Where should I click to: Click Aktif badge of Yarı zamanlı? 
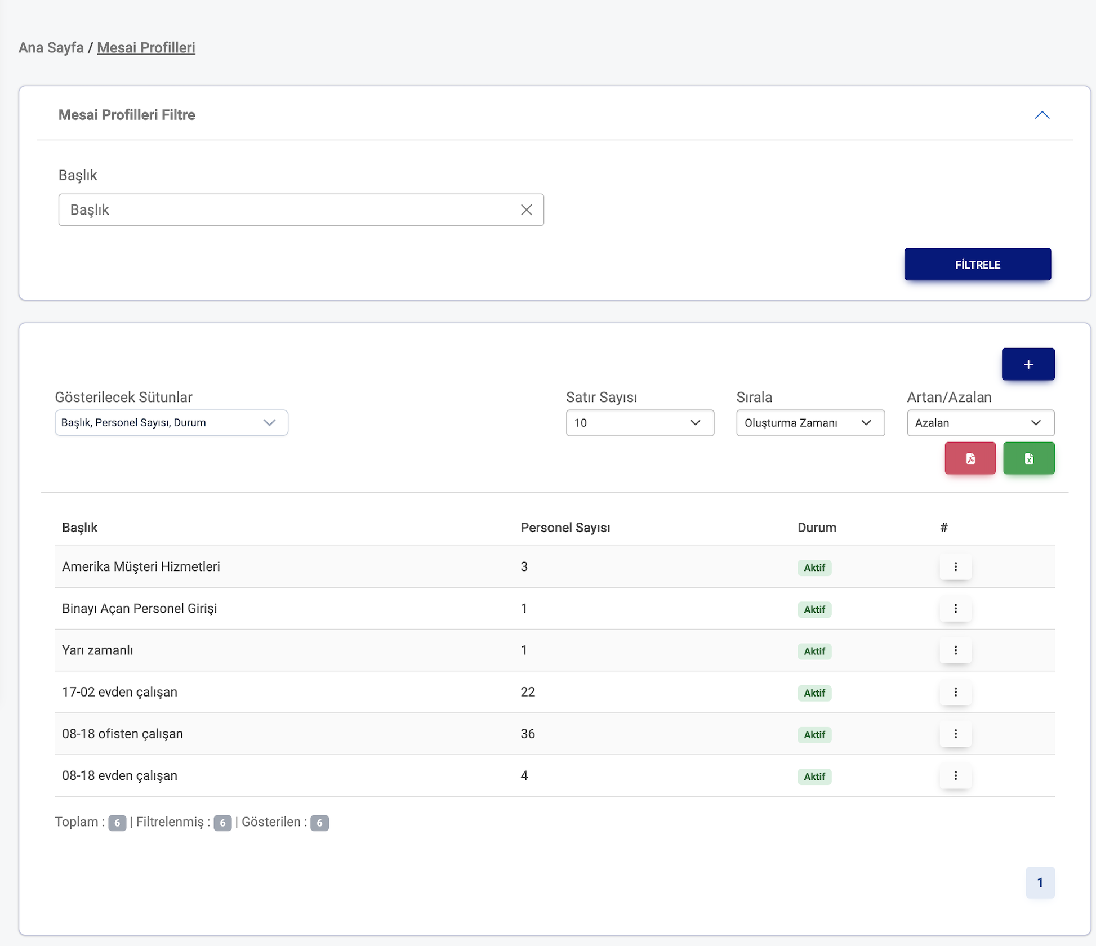[x=814, y=651]
